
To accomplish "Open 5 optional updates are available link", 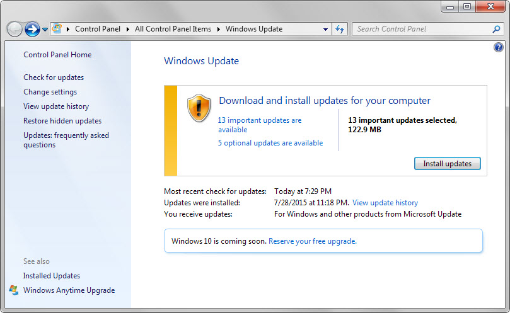I will (x=270, y=143).
